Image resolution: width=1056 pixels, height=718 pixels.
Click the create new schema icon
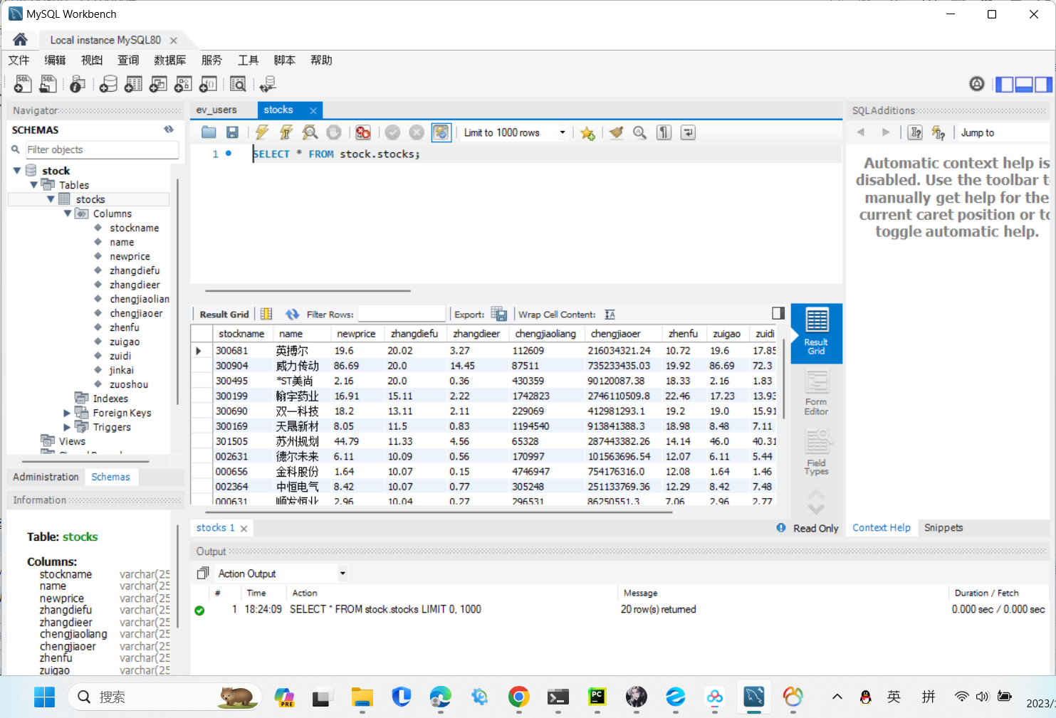pyautogui.click(x=108, y=85)
